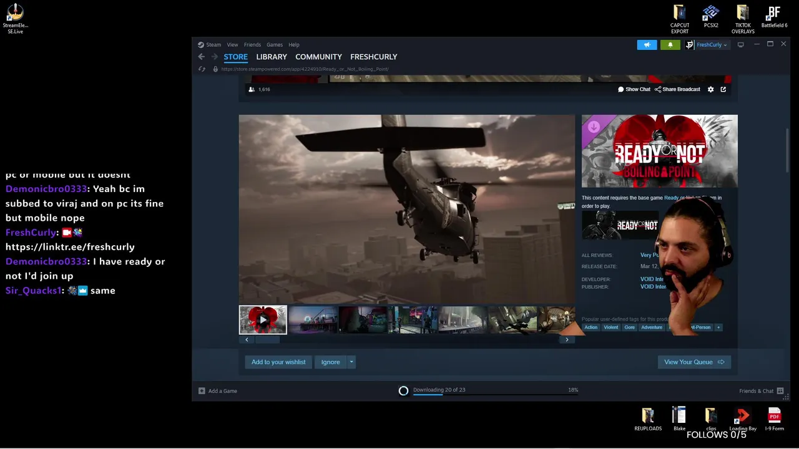Launch Battlefield 6 from the desktop

(774, 17)
